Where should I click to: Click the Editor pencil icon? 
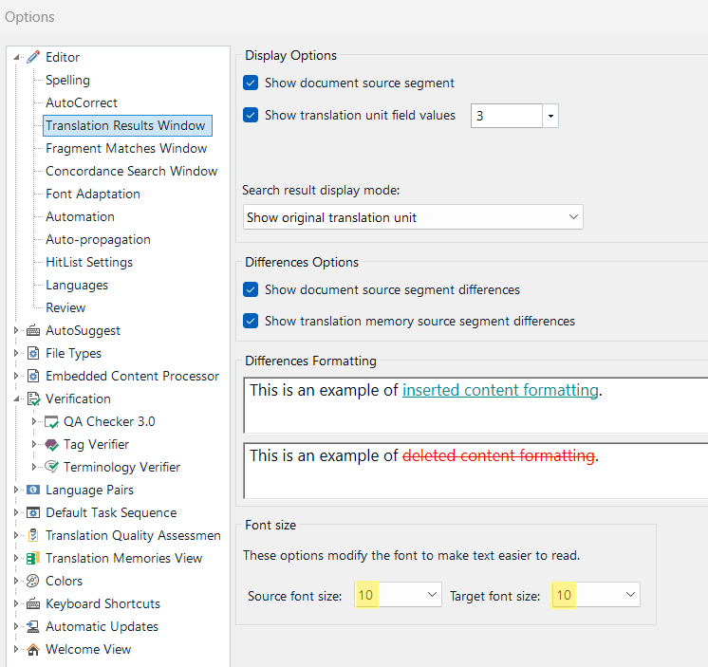33,57
